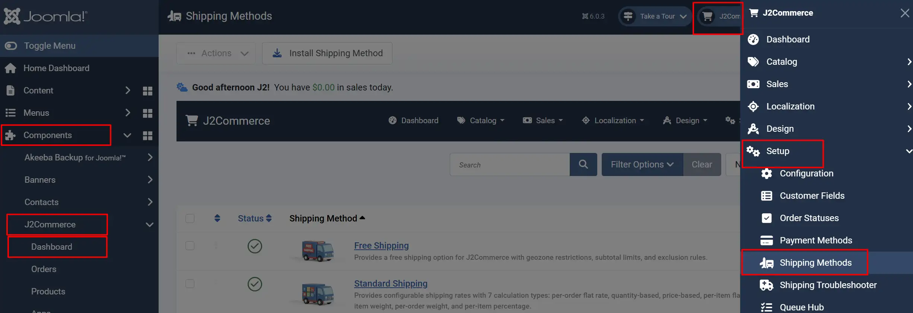Expand the Content chevron

128,90
